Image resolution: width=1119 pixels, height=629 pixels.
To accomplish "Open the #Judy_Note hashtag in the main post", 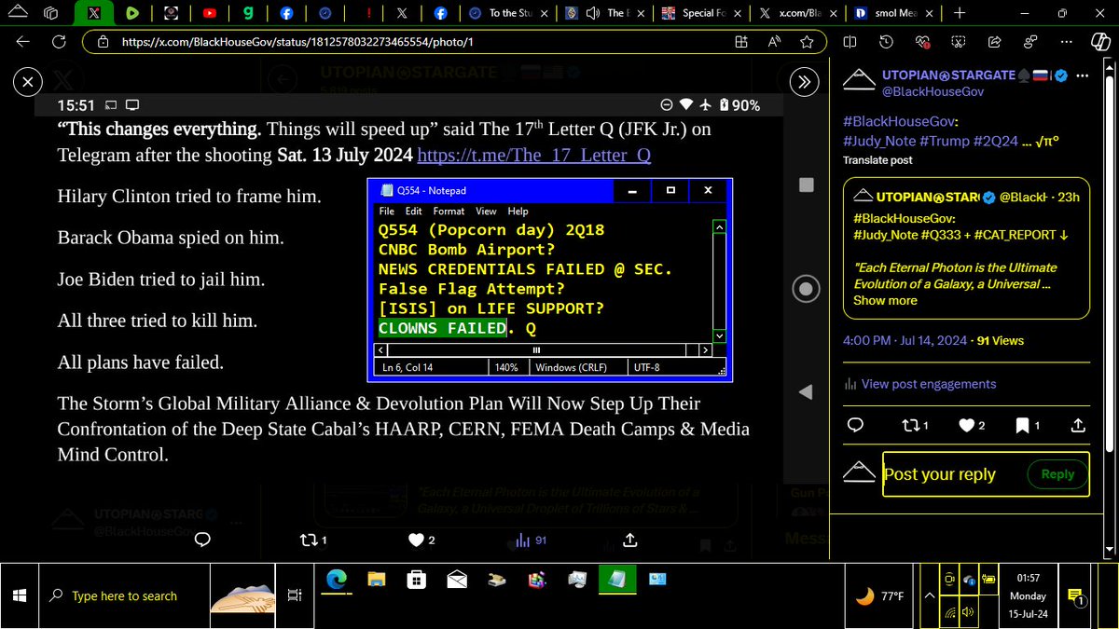I will click(x=882, y=142).
